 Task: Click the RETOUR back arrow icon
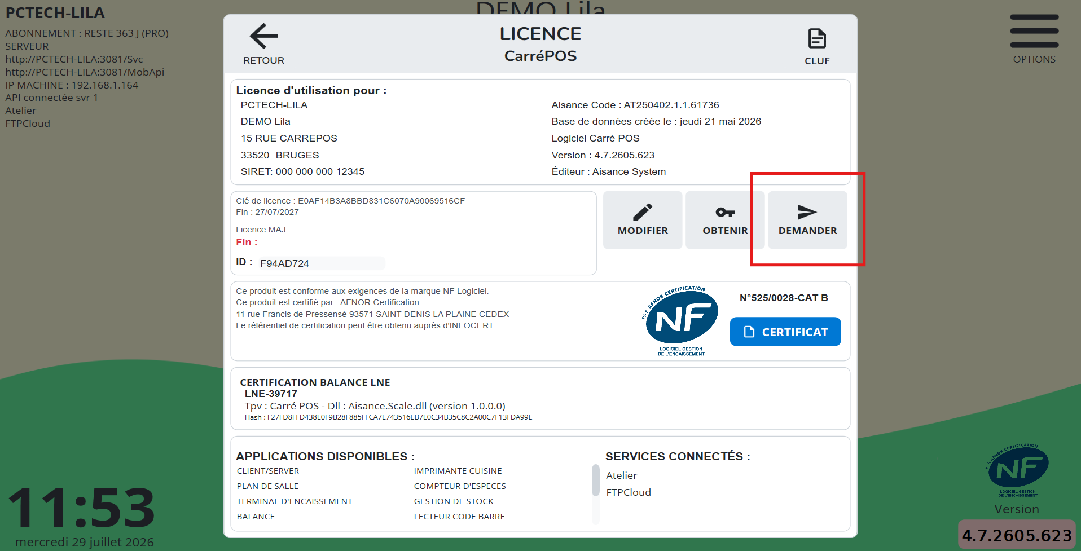coord(263,37)
